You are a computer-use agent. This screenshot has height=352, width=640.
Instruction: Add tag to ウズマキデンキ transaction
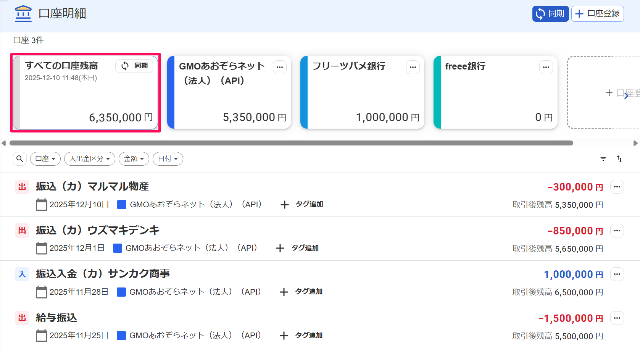point(297,248)
